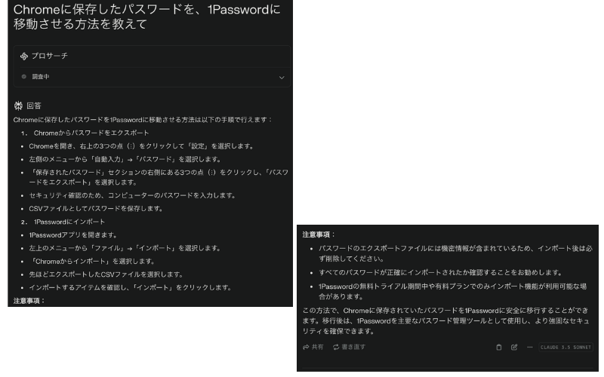Open the three-dots more options menu
Viewport: 604px width, 377px height.
530,347
